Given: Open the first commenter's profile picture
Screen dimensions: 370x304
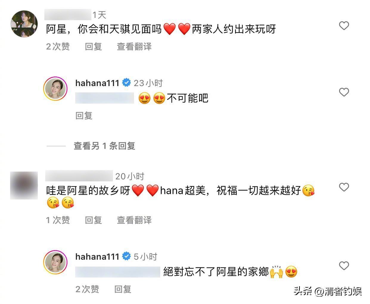Looking at the screenshot, I should point(24,24).
